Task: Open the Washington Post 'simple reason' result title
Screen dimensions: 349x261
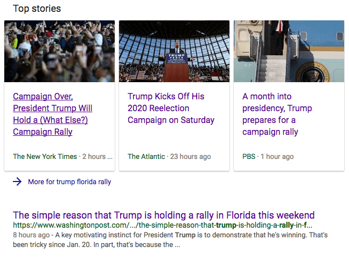Action: (x=164, y=215)
